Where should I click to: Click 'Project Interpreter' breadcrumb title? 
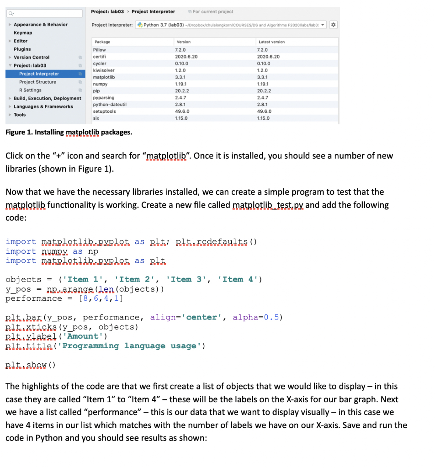pyautogui.click(x=154, y=11)
